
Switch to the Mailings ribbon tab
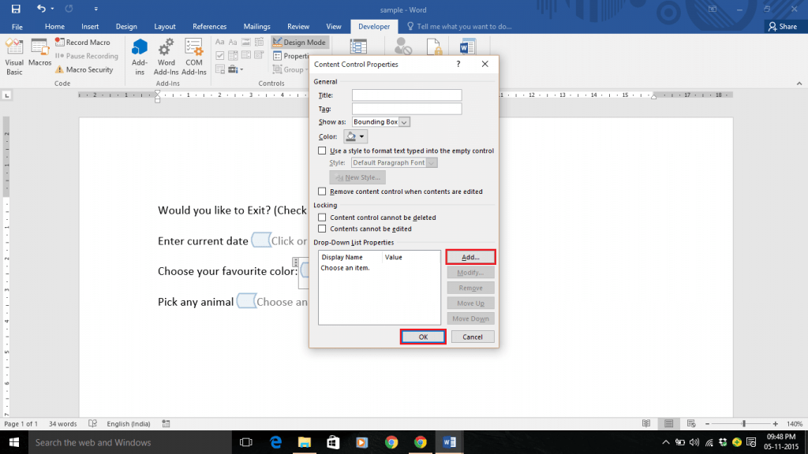256,26
